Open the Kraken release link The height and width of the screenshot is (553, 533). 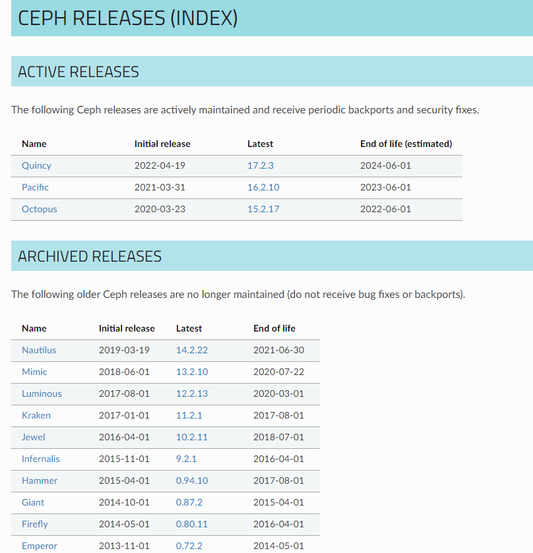[x=36, y=415]
